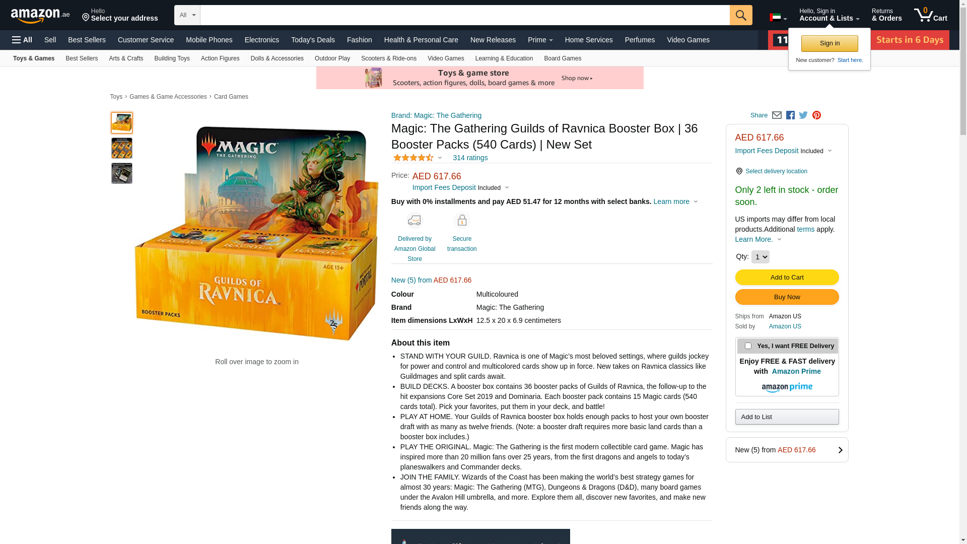This screenshot has width=967, height=544.
Task: Open the Qty quantity dropdown
Action: click(760, 257)
